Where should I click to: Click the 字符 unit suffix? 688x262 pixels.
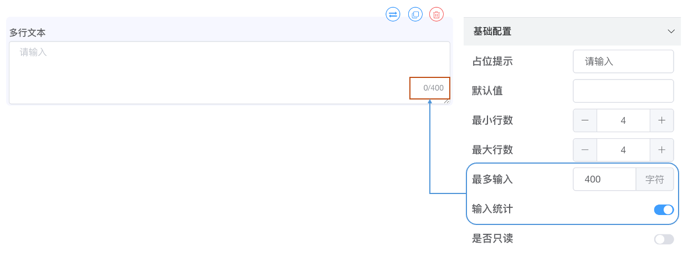point(655,180)
